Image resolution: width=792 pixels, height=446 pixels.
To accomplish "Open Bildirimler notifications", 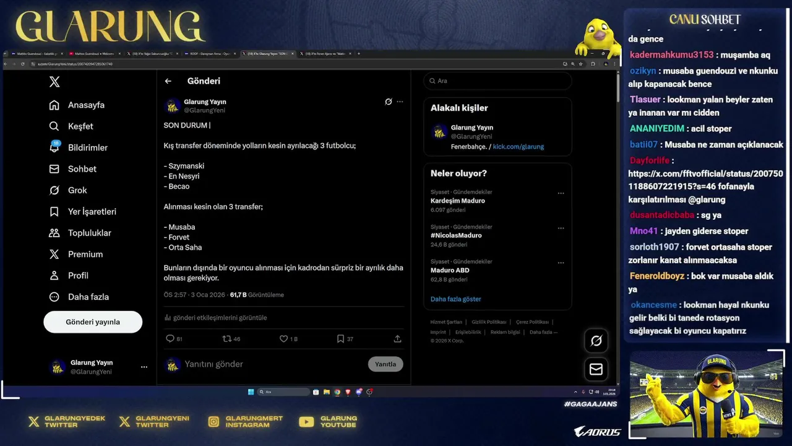I will (79, 147).
